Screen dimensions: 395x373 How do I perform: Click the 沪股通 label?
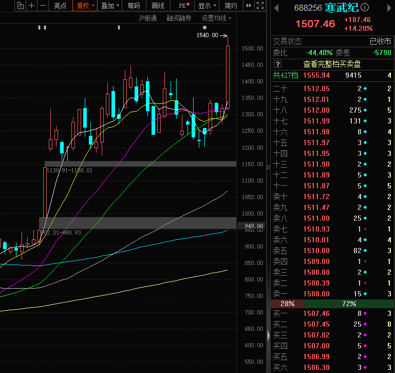coord(147,18)
